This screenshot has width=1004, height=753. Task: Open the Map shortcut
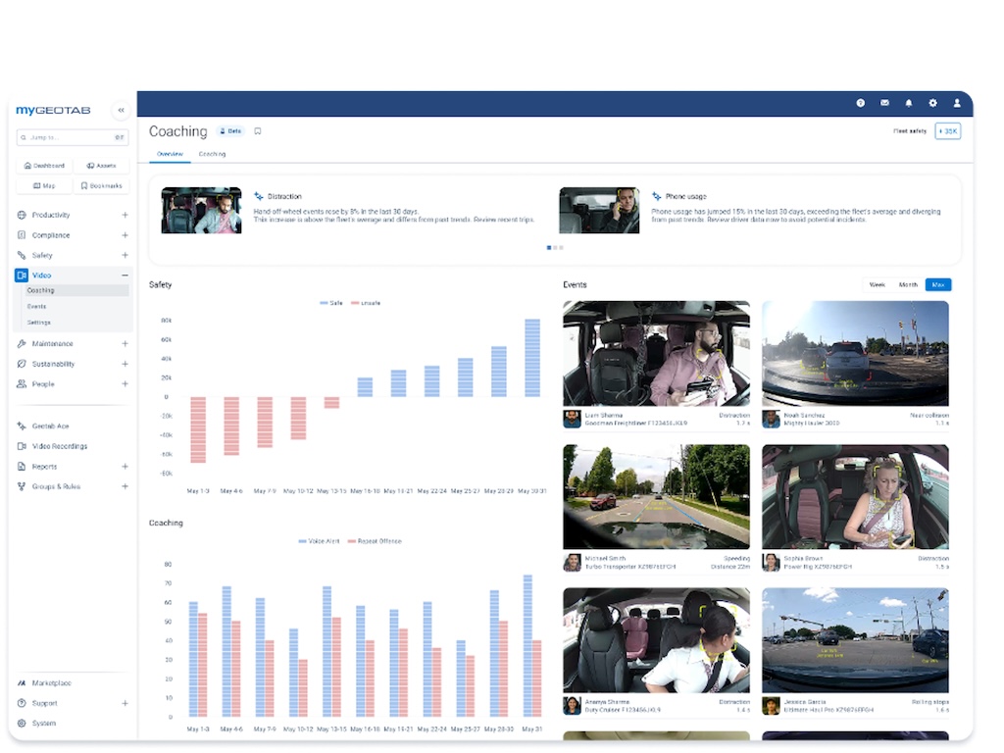point(44,185)
